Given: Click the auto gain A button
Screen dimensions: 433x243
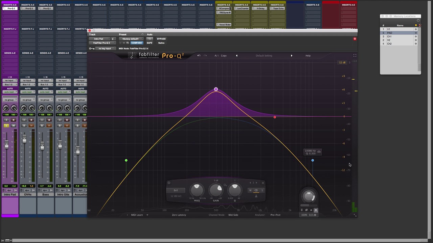Looking at the screenshot, I should 311,210.
